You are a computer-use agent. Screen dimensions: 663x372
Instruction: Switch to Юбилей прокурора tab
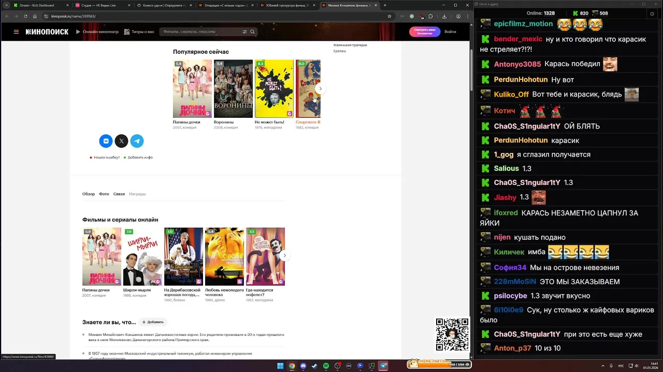(x=287, y=5)
